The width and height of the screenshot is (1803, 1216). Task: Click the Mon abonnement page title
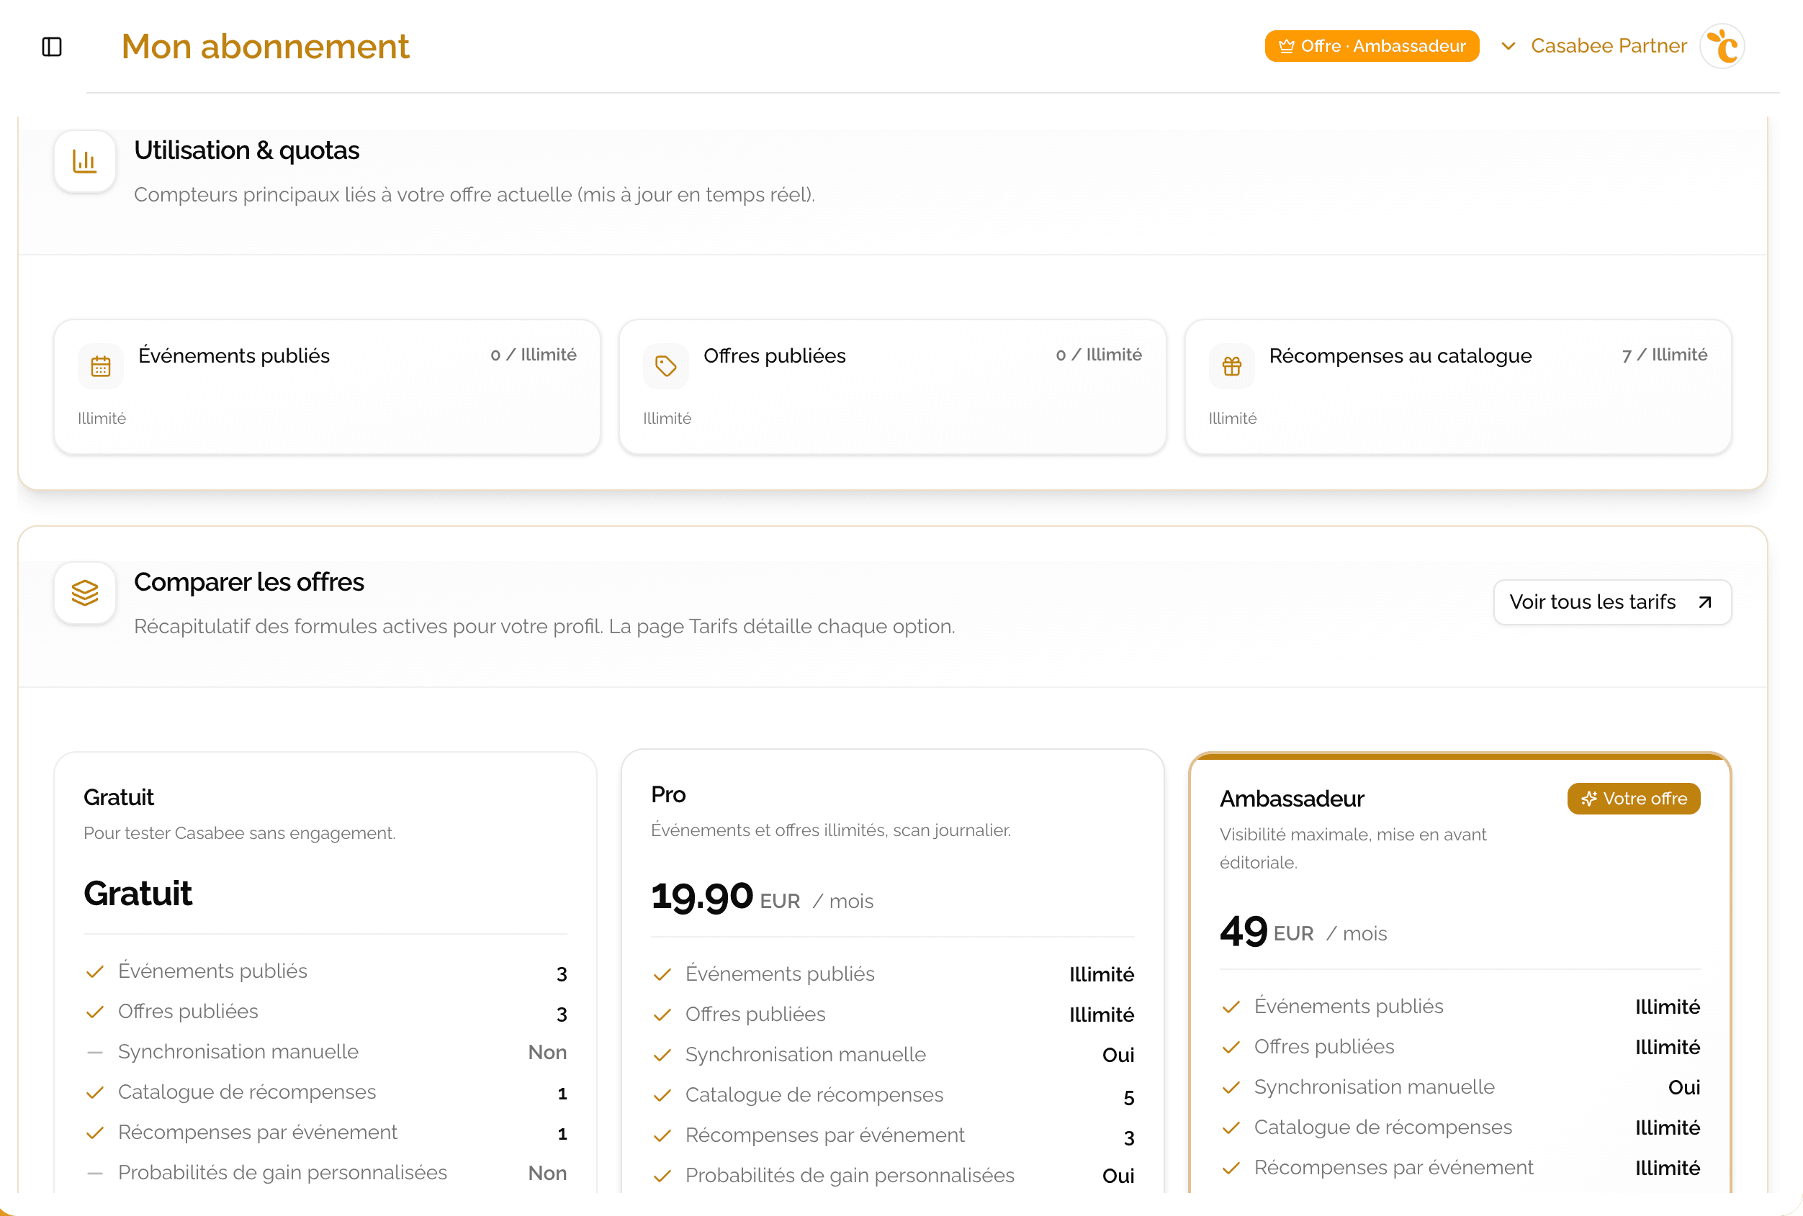click(x=265, y=47)
